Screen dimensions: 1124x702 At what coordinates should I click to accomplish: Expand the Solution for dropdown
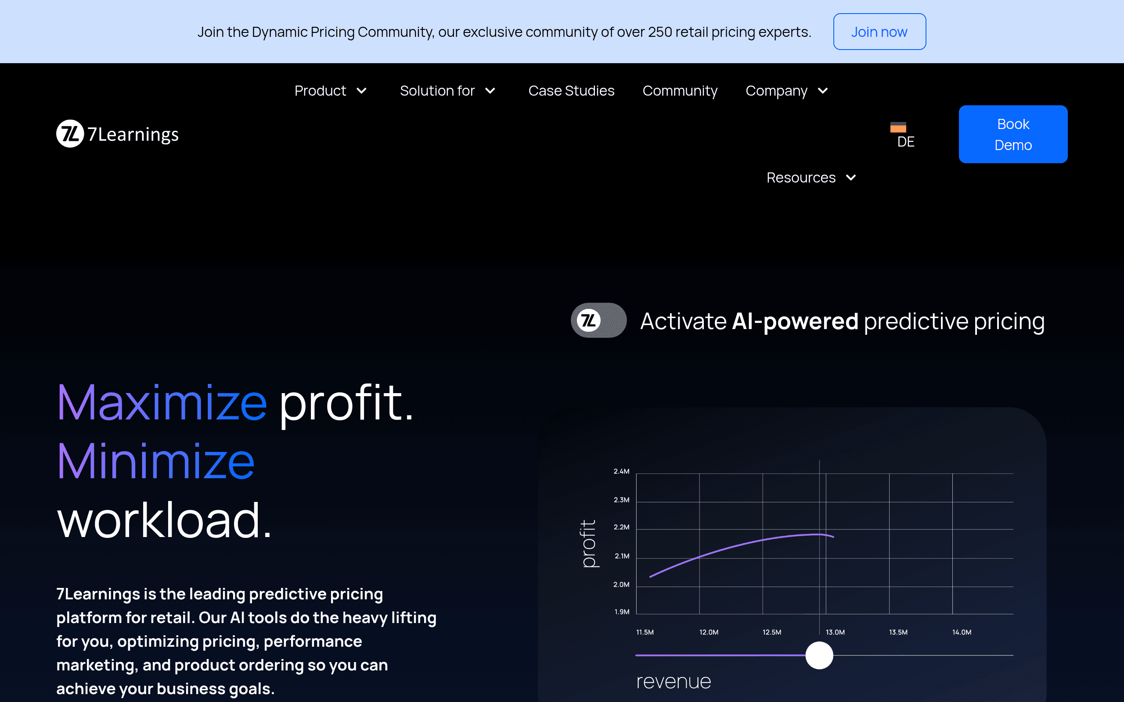click(x=448, y=90)
